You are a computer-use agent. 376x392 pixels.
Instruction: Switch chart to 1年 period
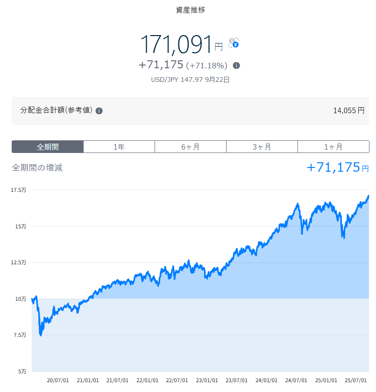click(x=119, y=147)
